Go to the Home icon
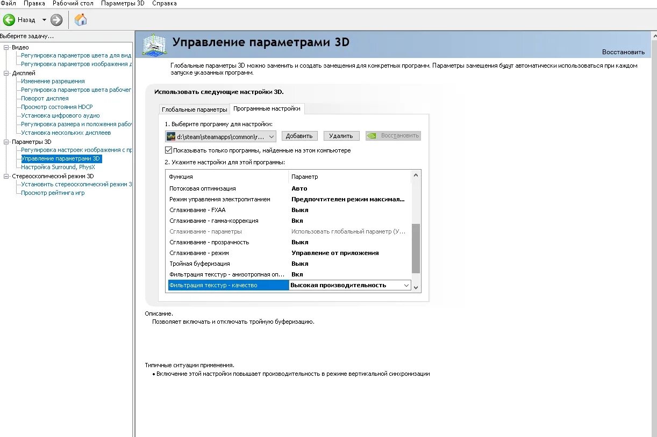The width and height of the screenshot is (657, 437). pyautogui.click(x=81, y=20)
